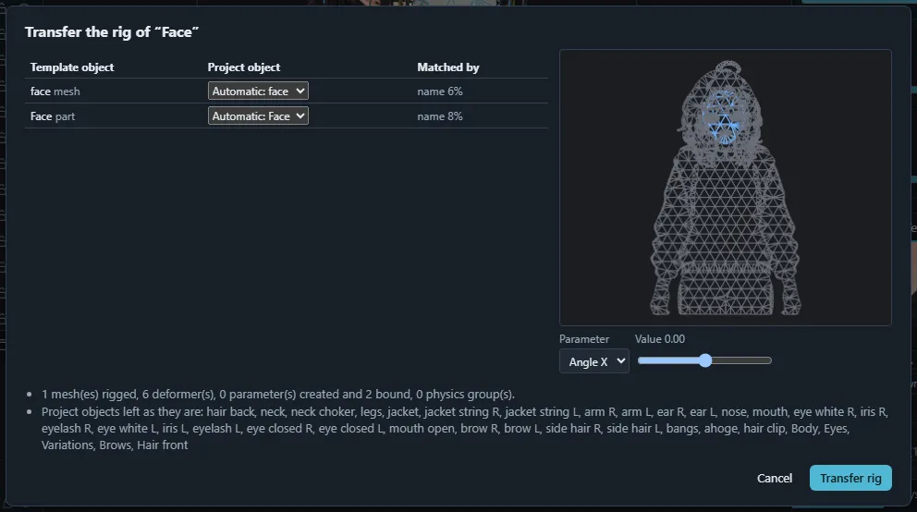Click the 'name 6%' match value
917x512 pixels.
pyautogui.click(x=440, y=91)
